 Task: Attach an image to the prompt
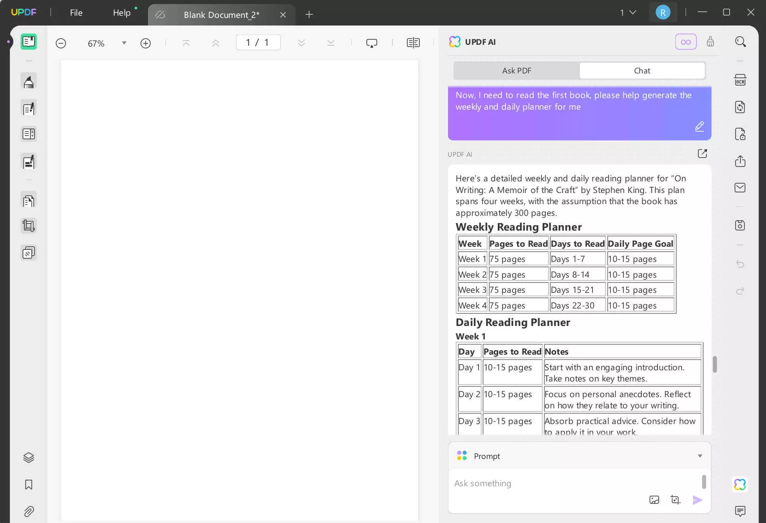[x=654, y=500]
